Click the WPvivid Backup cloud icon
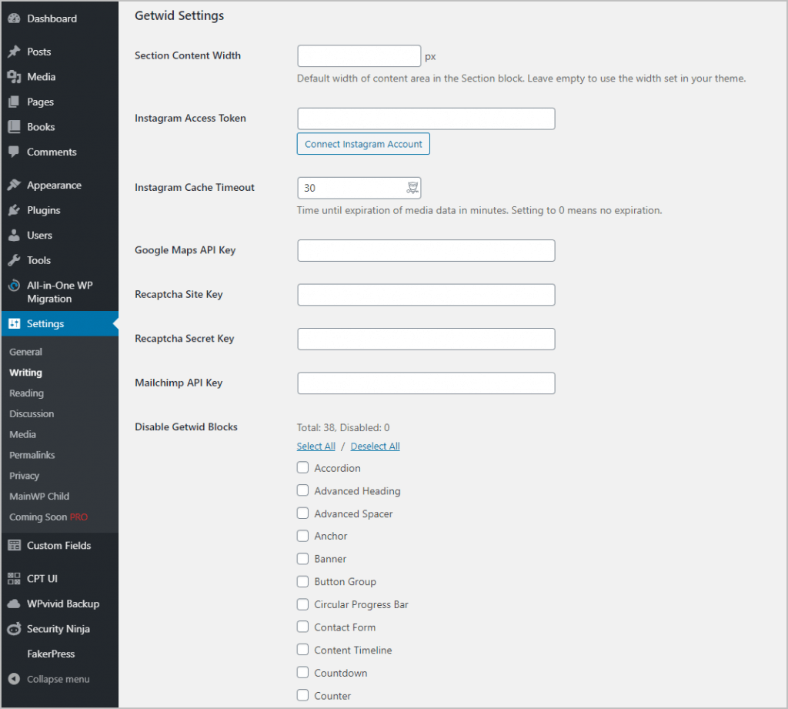Viewport: 788px width, 709px height. [x=14, y=604]
